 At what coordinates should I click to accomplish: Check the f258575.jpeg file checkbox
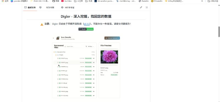[x=58, y=62]
